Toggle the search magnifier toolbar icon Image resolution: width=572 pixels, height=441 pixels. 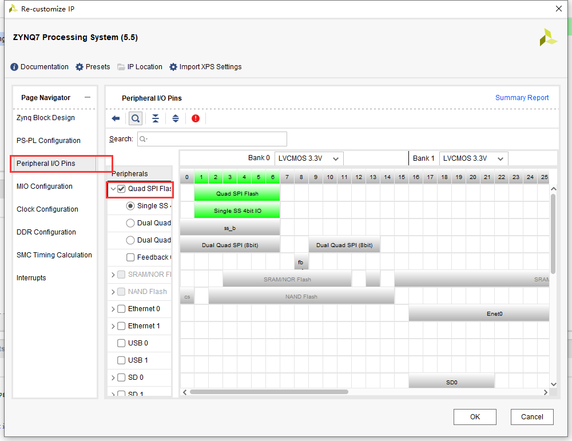point(136,118)
